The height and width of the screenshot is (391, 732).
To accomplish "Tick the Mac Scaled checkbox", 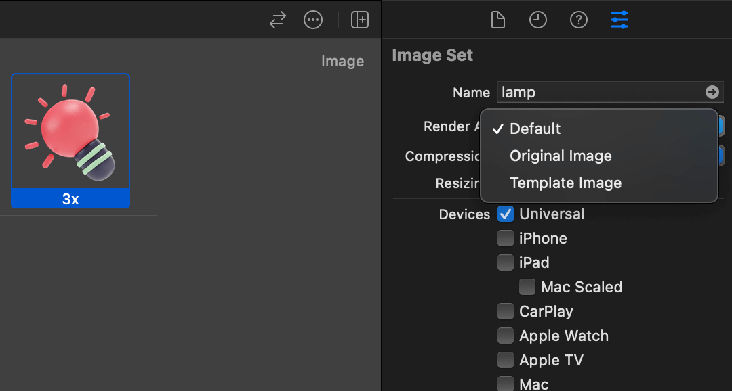I will click(527, 287).
